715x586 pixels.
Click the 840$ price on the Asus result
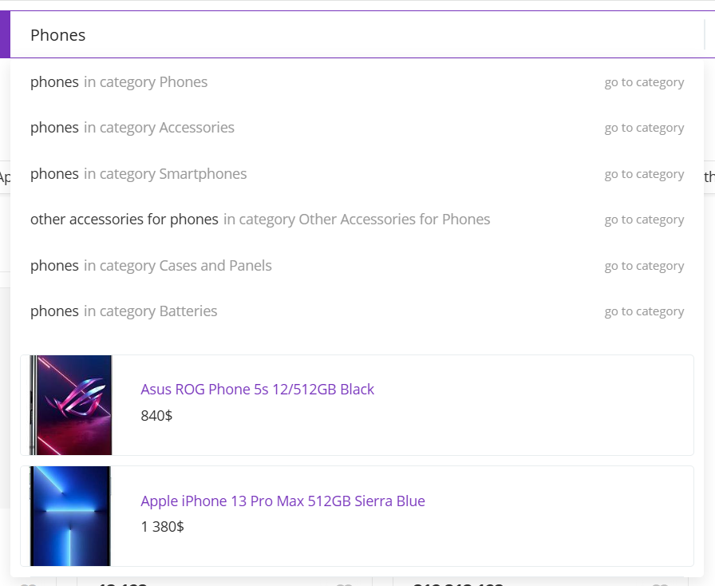156,415
